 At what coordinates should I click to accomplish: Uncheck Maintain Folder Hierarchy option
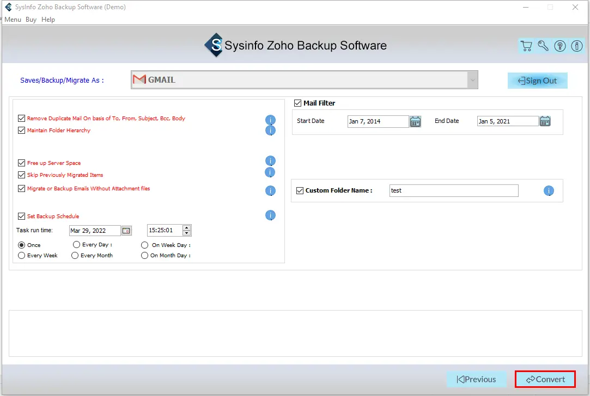pos(22,131)
